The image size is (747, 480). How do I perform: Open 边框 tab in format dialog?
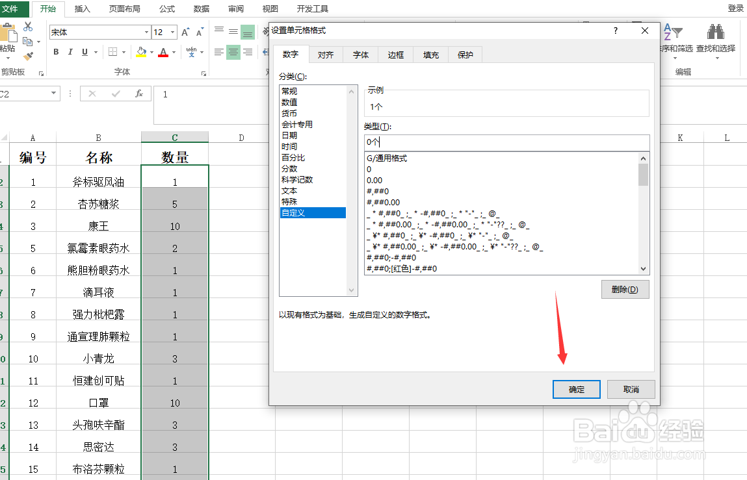point(395,55)
